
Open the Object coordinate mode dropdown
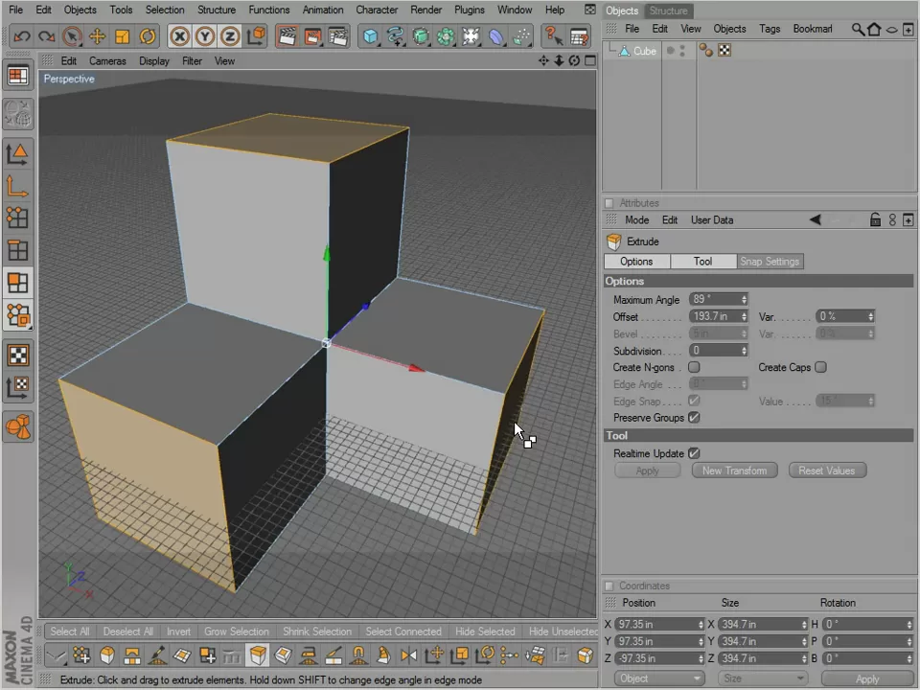[x=659, y=678]
